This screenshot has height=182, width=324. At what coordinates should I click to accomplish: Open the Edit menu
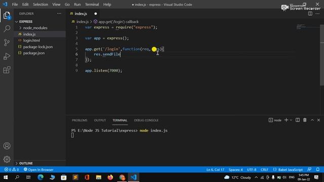pos(25,5)
